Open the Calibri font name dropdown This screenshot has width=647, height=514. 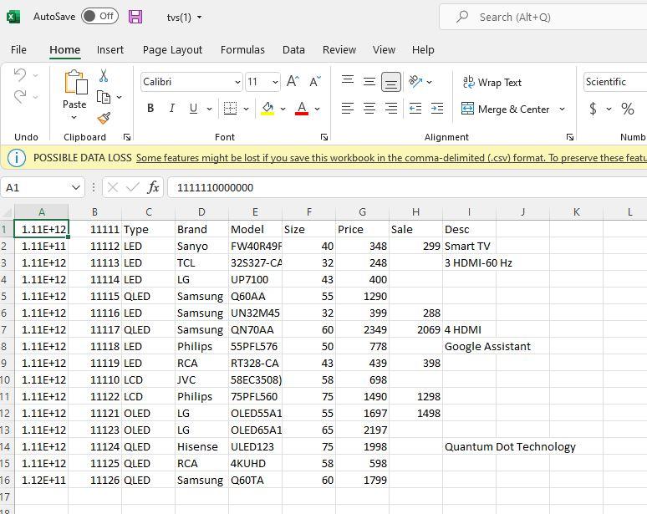coord(237,82)
